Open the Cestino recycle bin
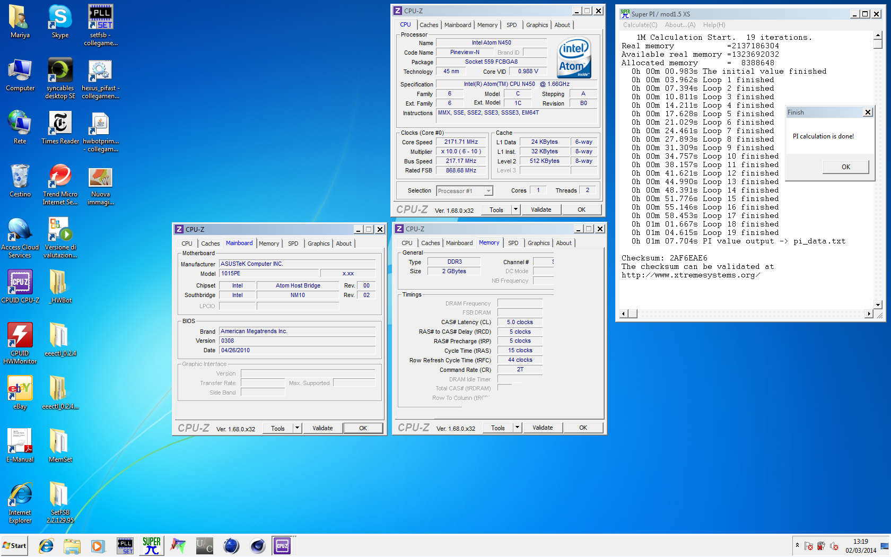The width and height of the screenshot is (891, 557). [x=20, y=180]
